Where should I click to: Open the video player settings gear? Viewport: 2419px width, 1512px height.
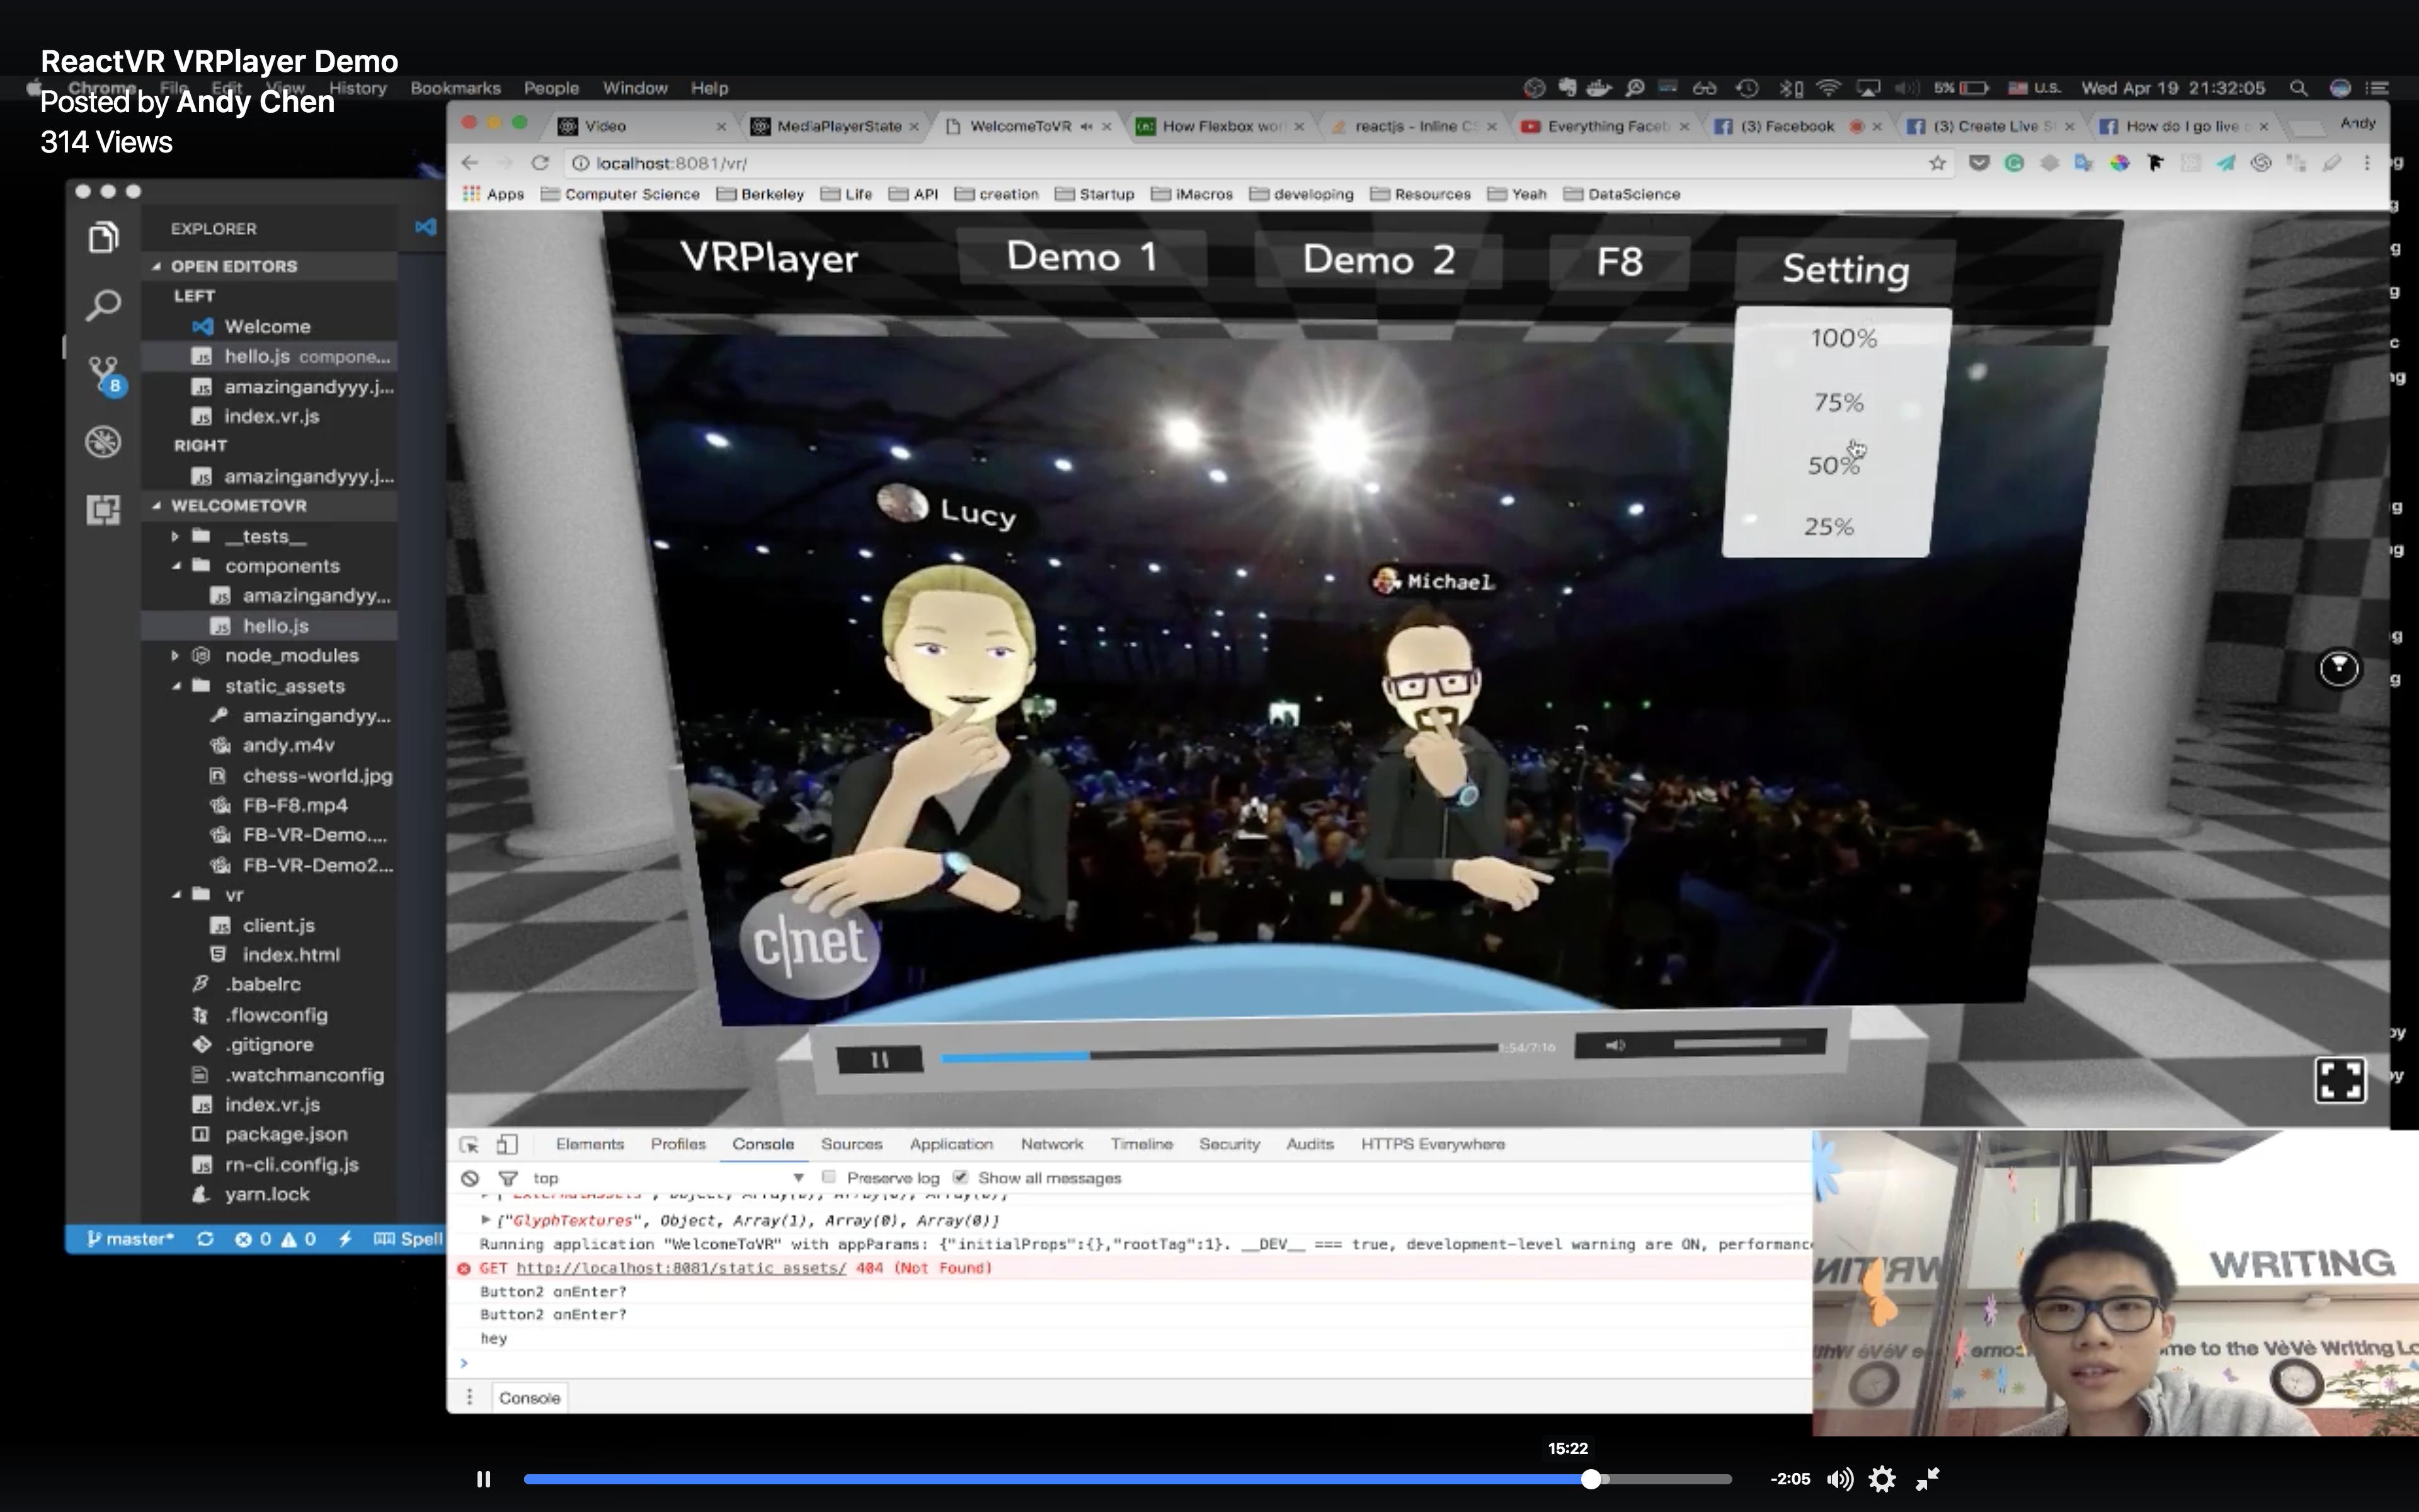point(1882,1479)
